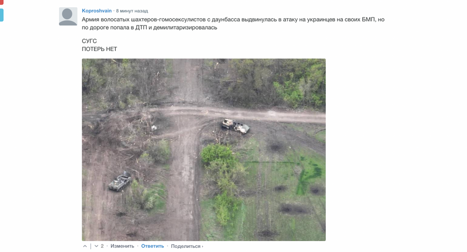Click the wrecked vehicle in the lower-left of the photo

[x=120, y=181]
